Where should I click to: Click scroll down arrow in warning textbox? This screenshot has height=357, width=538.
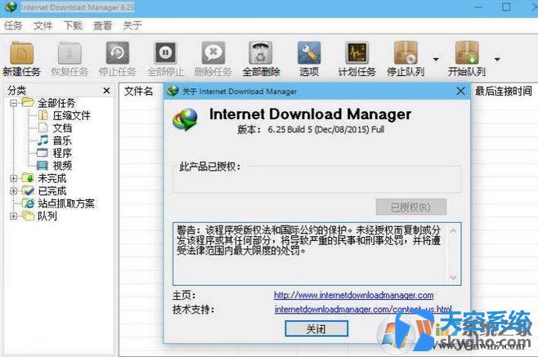tap(453, 277)
